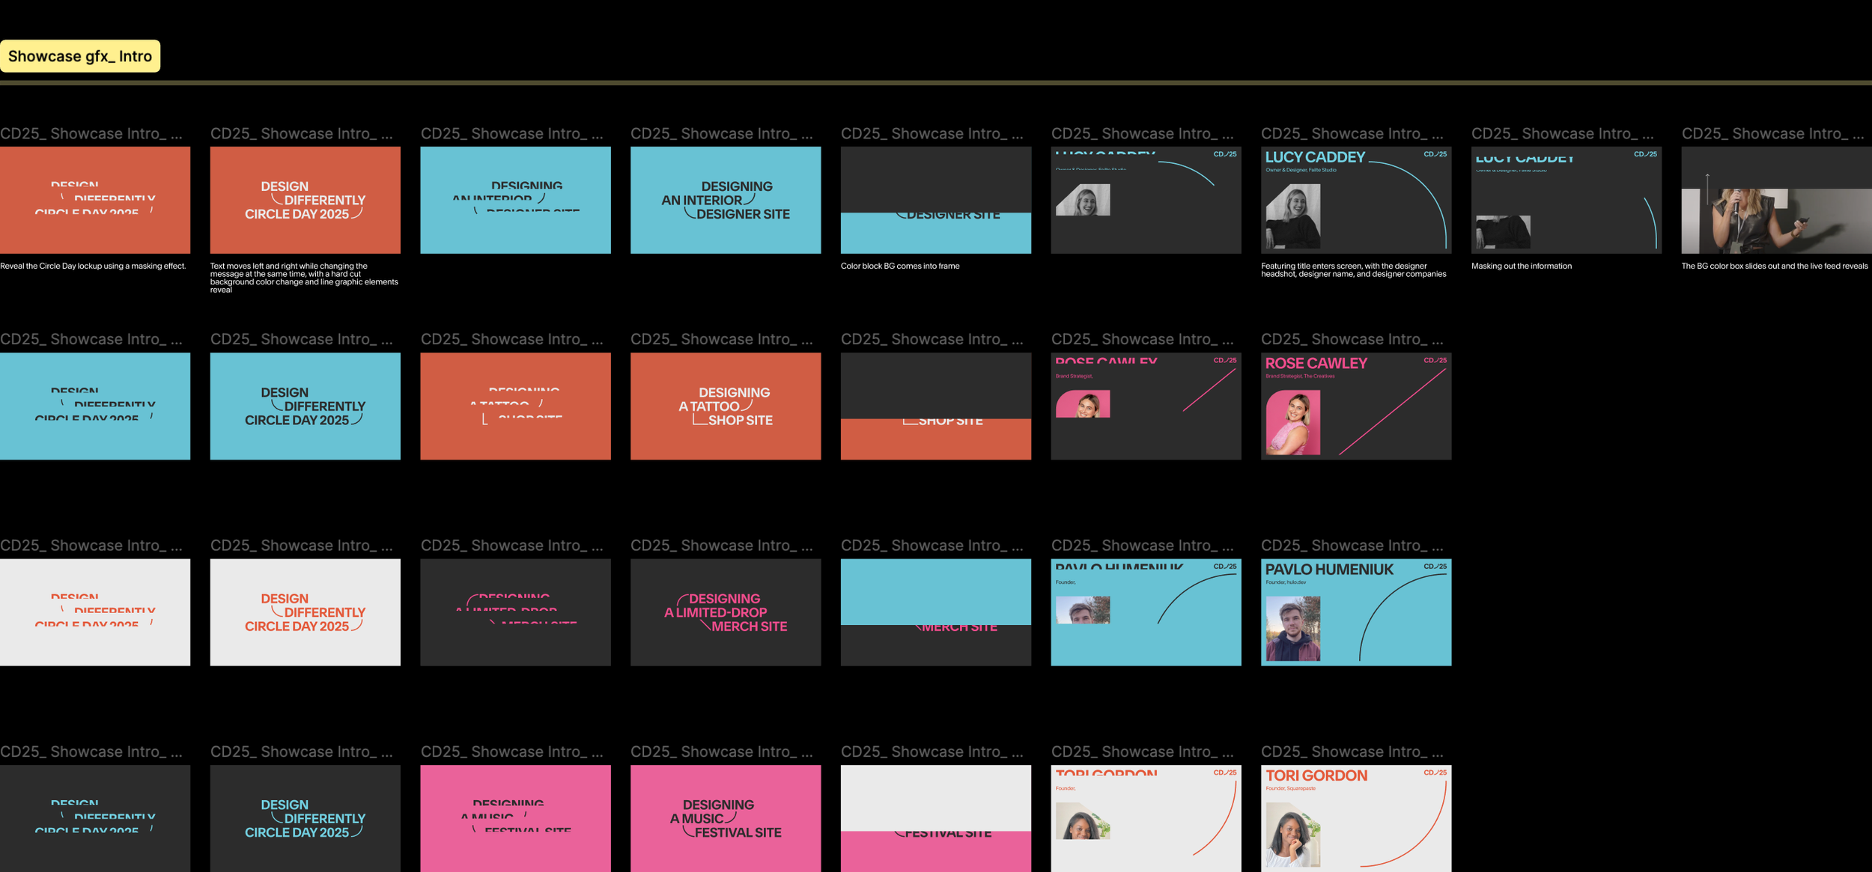Click the Masking out the information caption
Viewport: 1872px width, 872px height.
[1521, 266]
